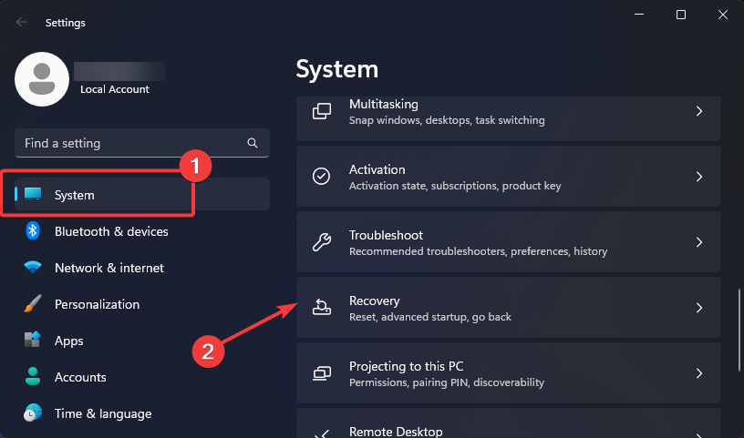Open Projecting to this PC card
The image size is (744, 438).
click(x=508, y=373)
